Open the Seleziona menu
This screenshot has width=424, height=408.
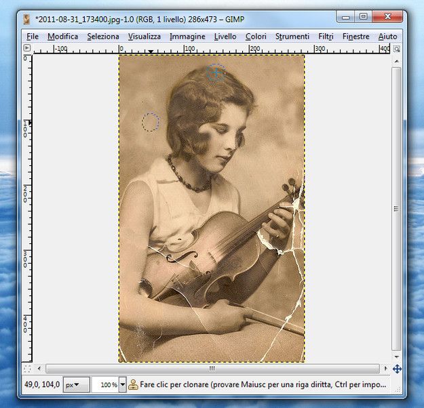tap(103, 37)
